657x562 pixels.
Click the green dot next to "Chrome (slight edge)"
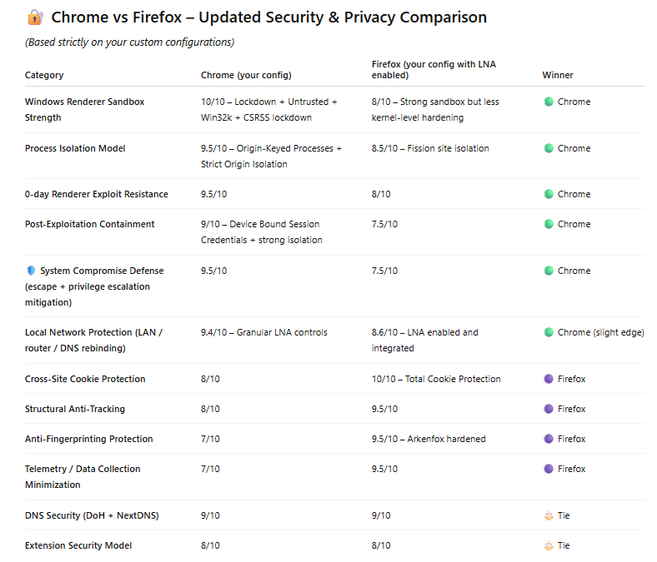pyautogui.click(x=549, y=332)
